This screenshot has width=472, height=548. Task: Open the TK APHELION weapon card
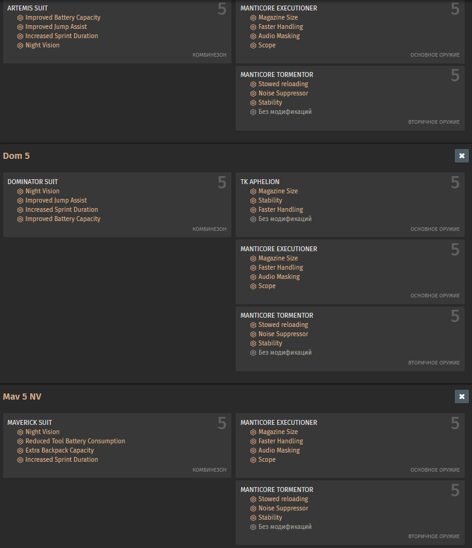click(260, 182)
